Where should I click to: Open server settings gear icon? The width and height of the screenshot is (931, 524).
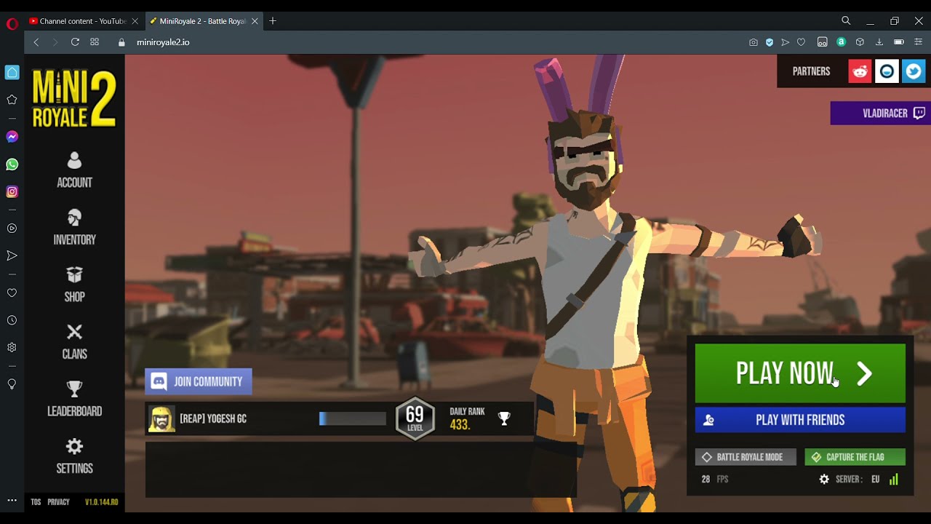tap(824, 479)
